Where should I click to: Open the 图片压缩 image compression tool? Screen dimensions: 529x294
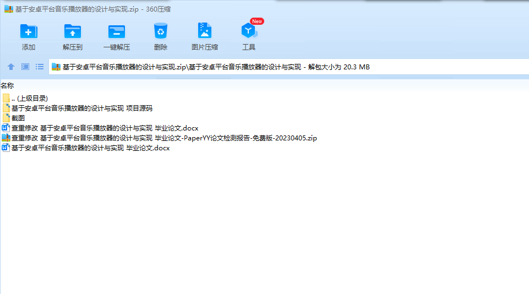pos(204,31)
